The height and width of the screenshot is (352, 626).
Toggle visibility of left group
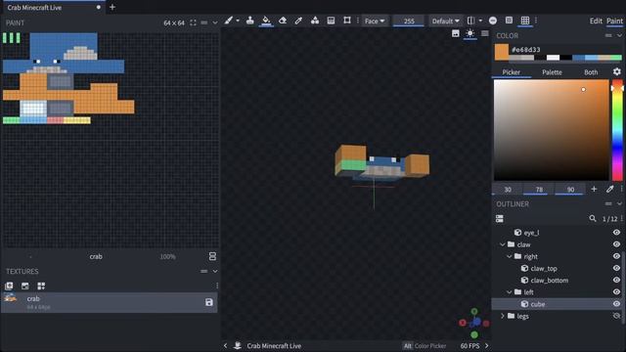click(616, 292)
